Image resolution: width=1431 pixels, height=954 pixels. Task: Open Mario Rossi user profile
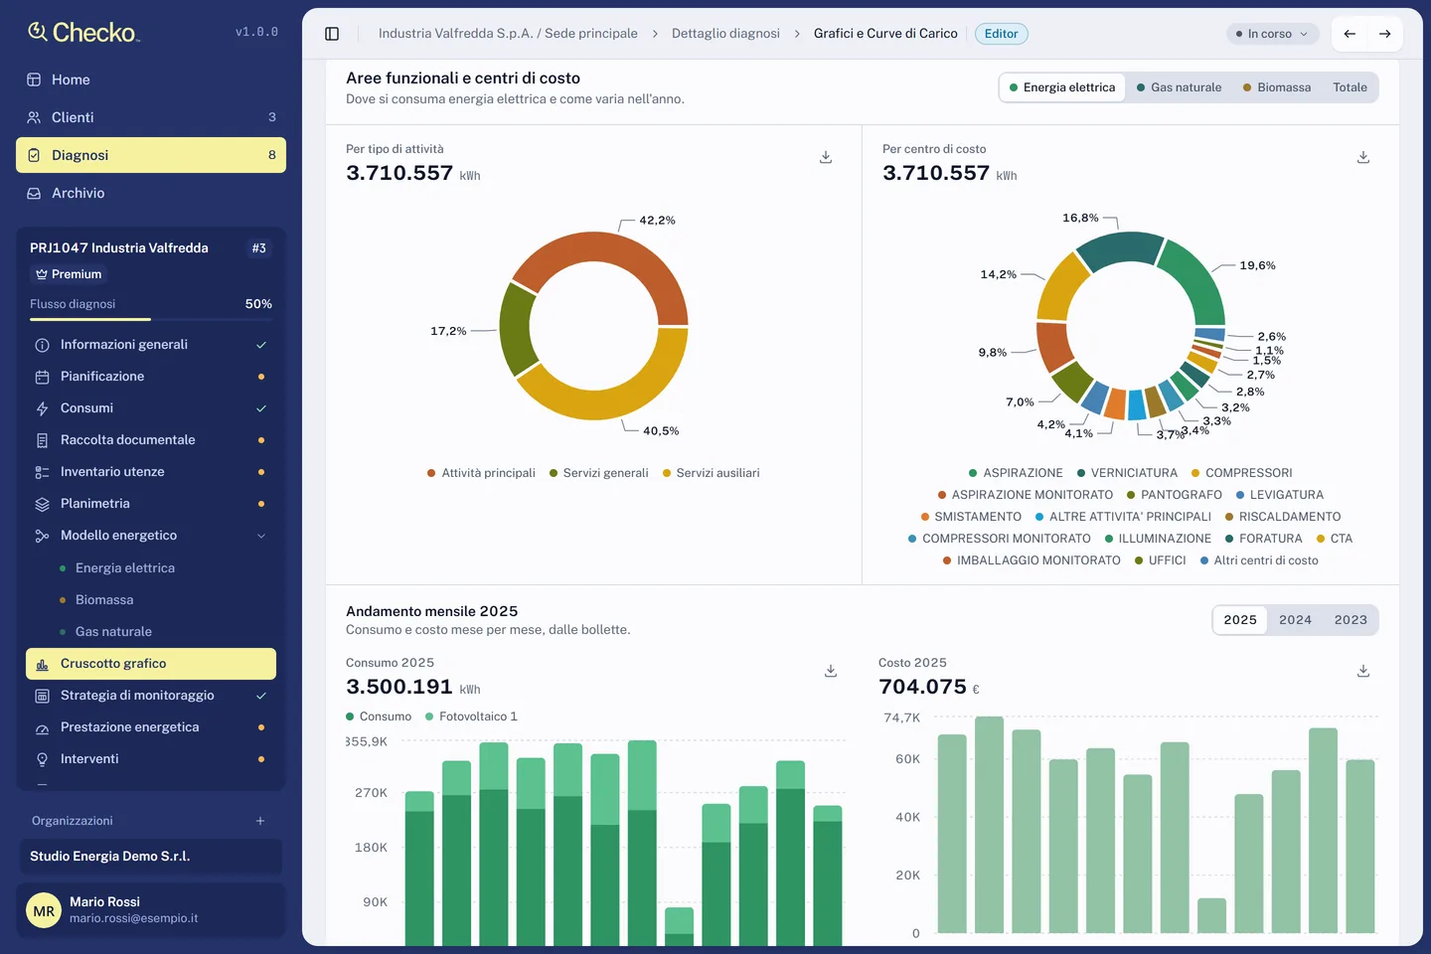pos(151,909)
